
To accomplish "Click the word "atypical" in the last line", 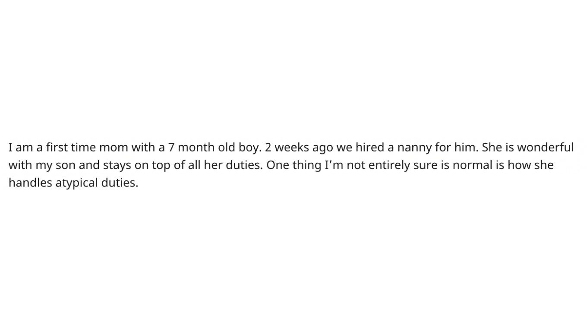I will pyautogui.click(x=77, y=183).
